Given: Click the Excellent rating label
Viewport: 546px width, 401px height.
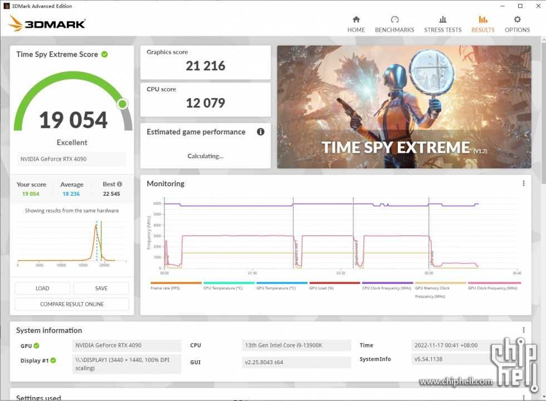Looking at the screenshot, I should tap(72, 143).
